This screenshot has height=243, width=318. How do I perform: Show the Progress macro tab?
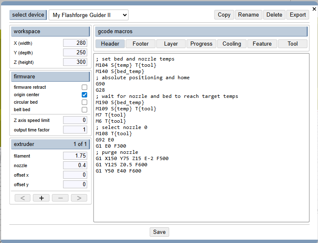[x=201, y=44]
